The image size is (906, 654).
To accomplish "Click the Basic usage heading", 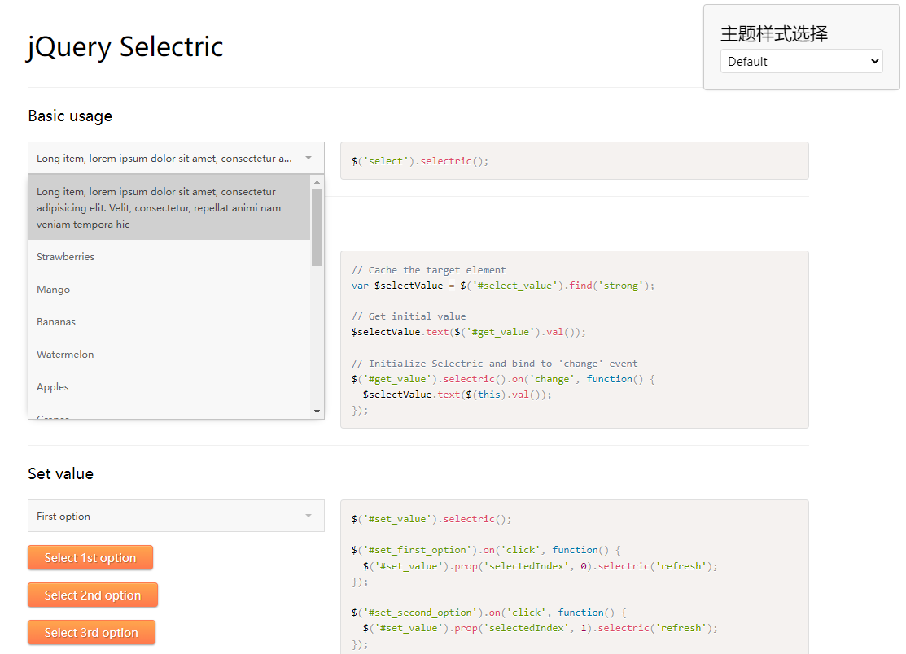I will tap(70, 116).
